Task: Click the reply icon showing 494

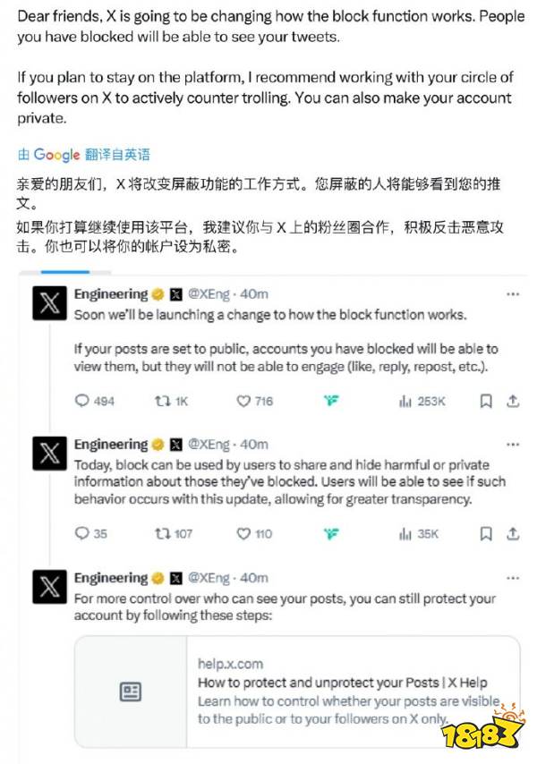Action: [81, 401]
